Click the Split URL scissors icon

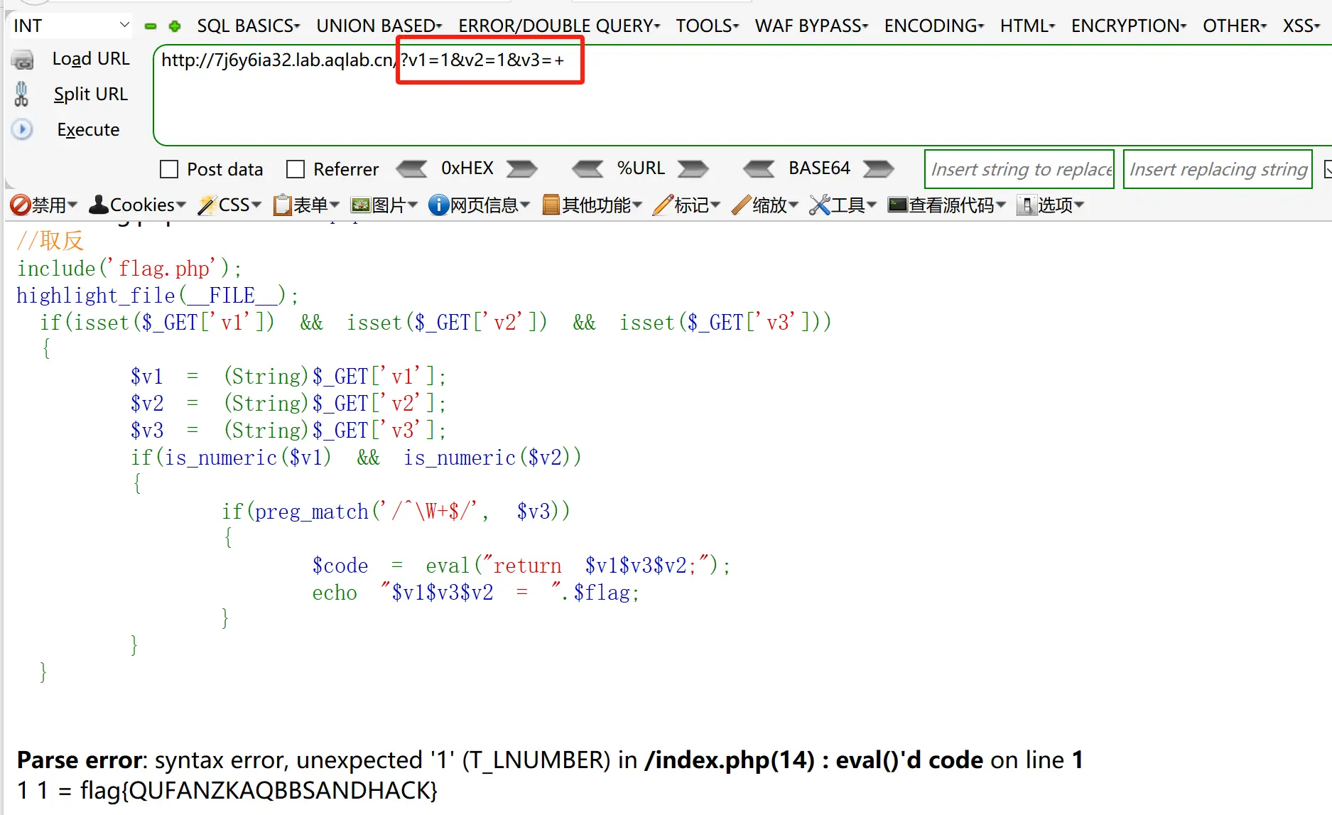click(x=21, y=94)
